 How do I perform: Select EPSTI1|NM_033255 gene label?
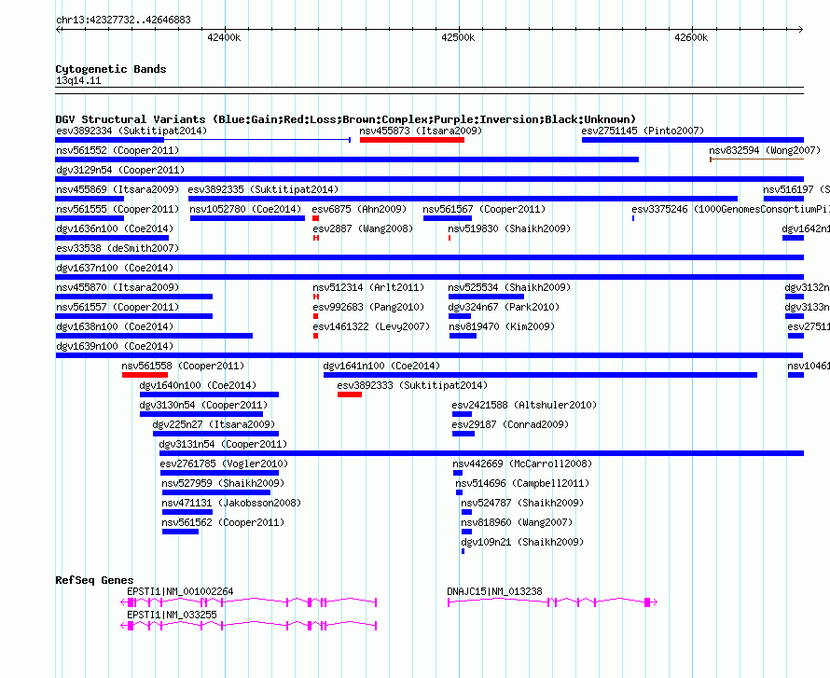[x=172, y=615]
